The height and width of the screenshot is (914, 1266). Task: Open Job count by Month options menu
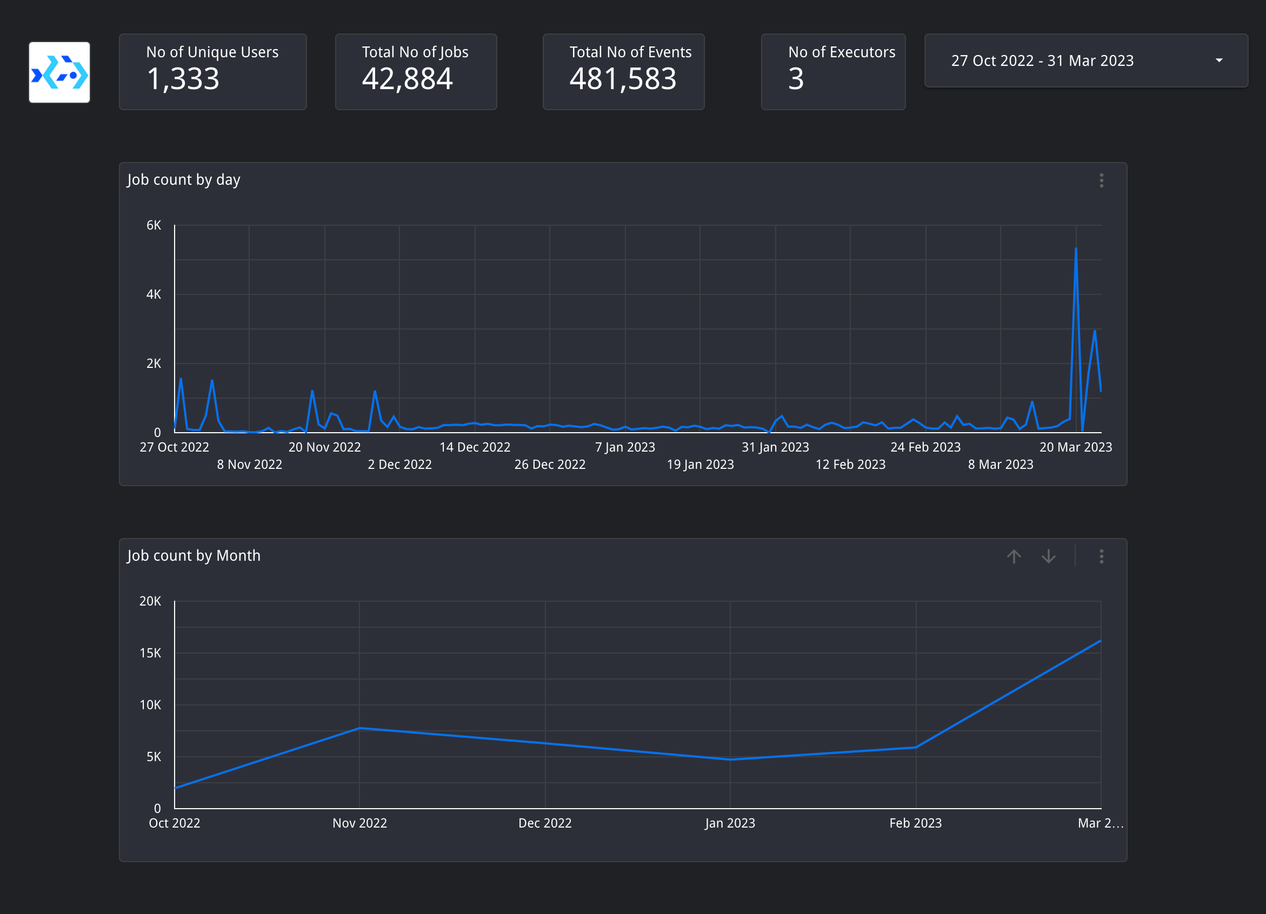click(1101, 556)
